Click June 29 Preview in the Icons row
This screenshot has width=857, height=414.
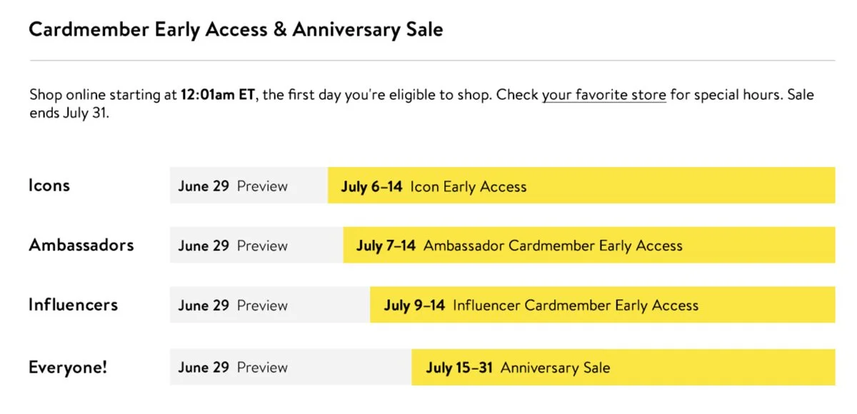(x=233, y=186)
